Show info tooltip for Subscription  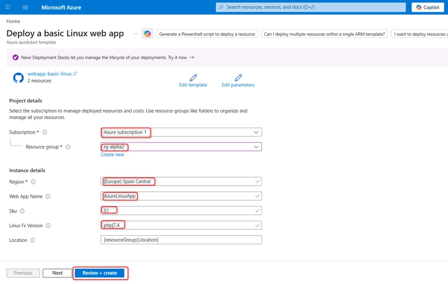click(45, 132)
